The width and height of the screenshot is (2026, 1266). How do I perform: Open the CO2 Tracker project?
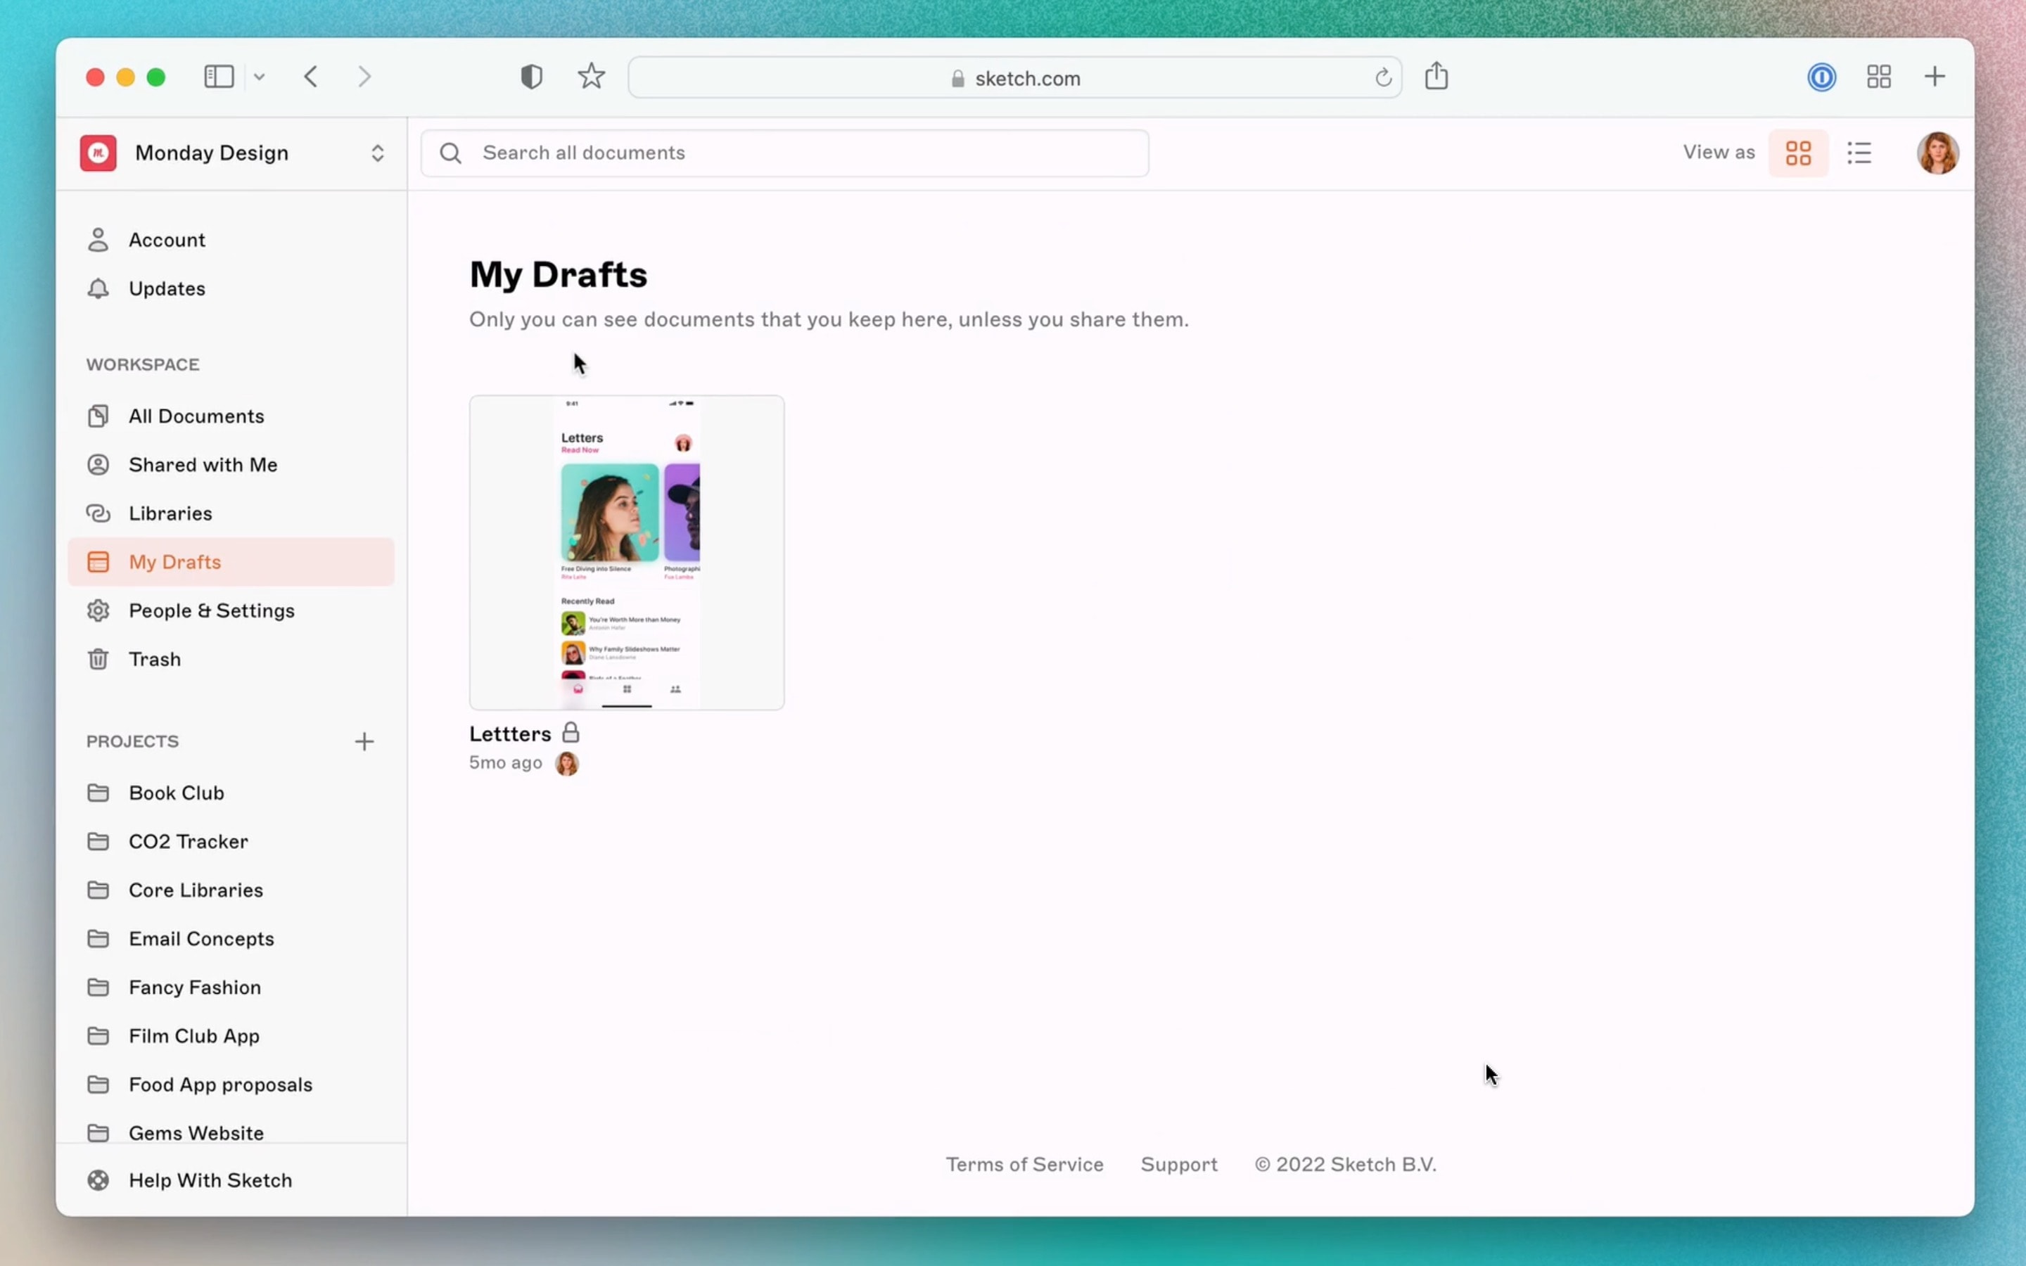[x=231, y=841]
